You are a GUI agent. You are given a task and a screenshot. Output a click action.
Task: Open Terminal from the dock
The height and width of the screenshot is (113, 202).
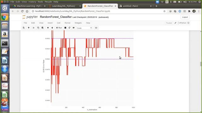click(5, 43)
